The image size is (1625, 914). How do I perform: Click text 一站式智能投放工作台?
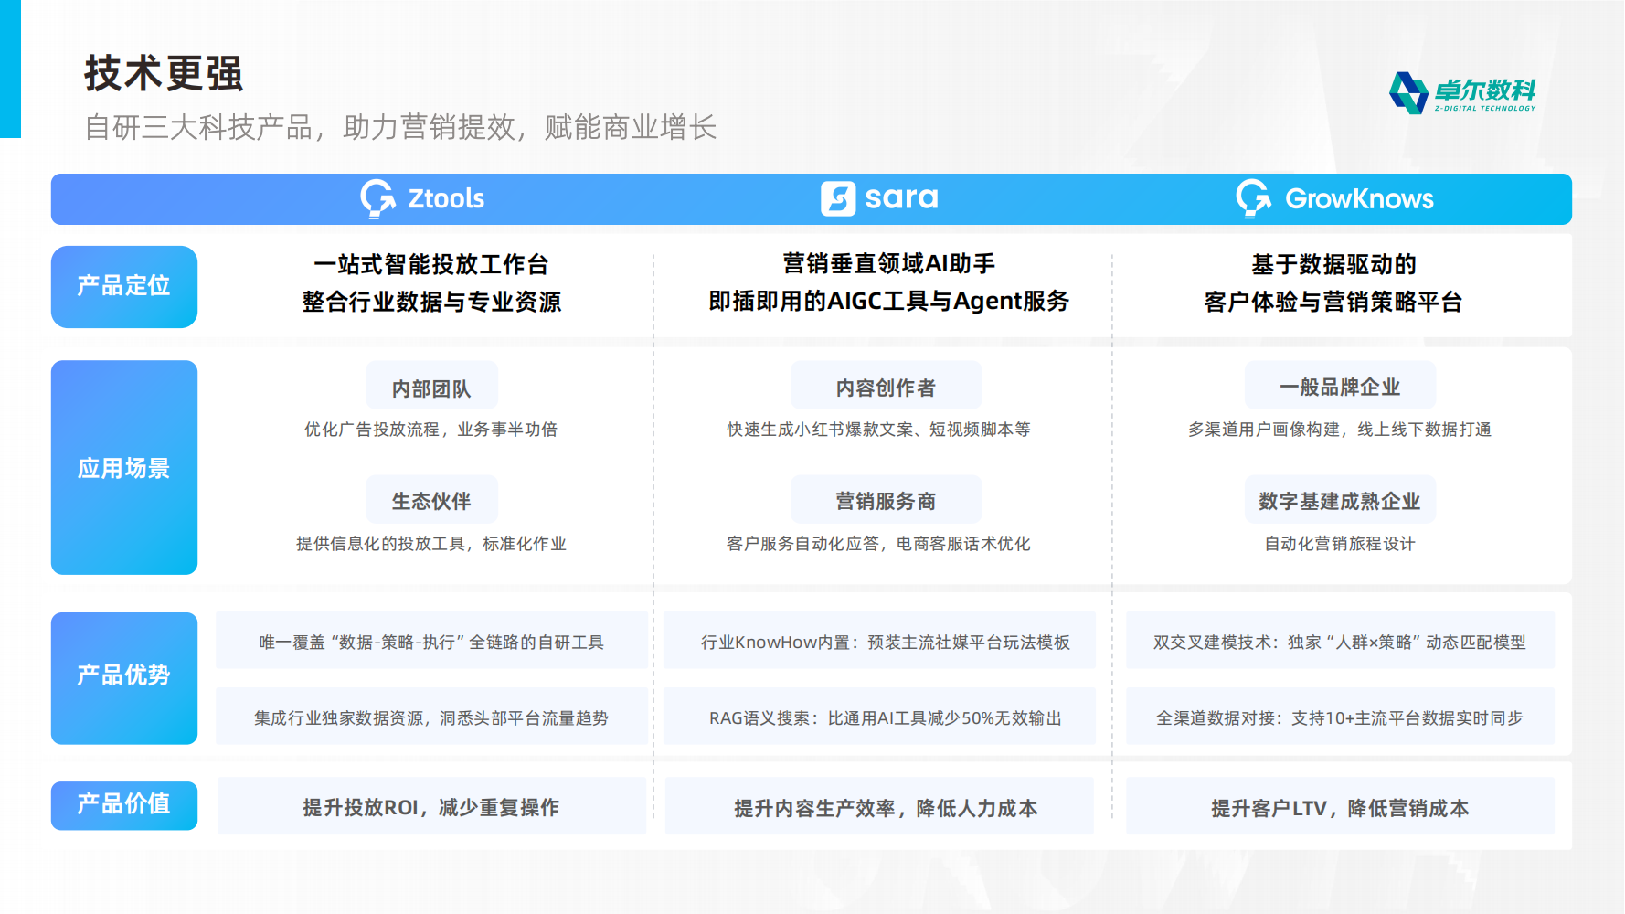pyautogui.click(x=431, y=264)
